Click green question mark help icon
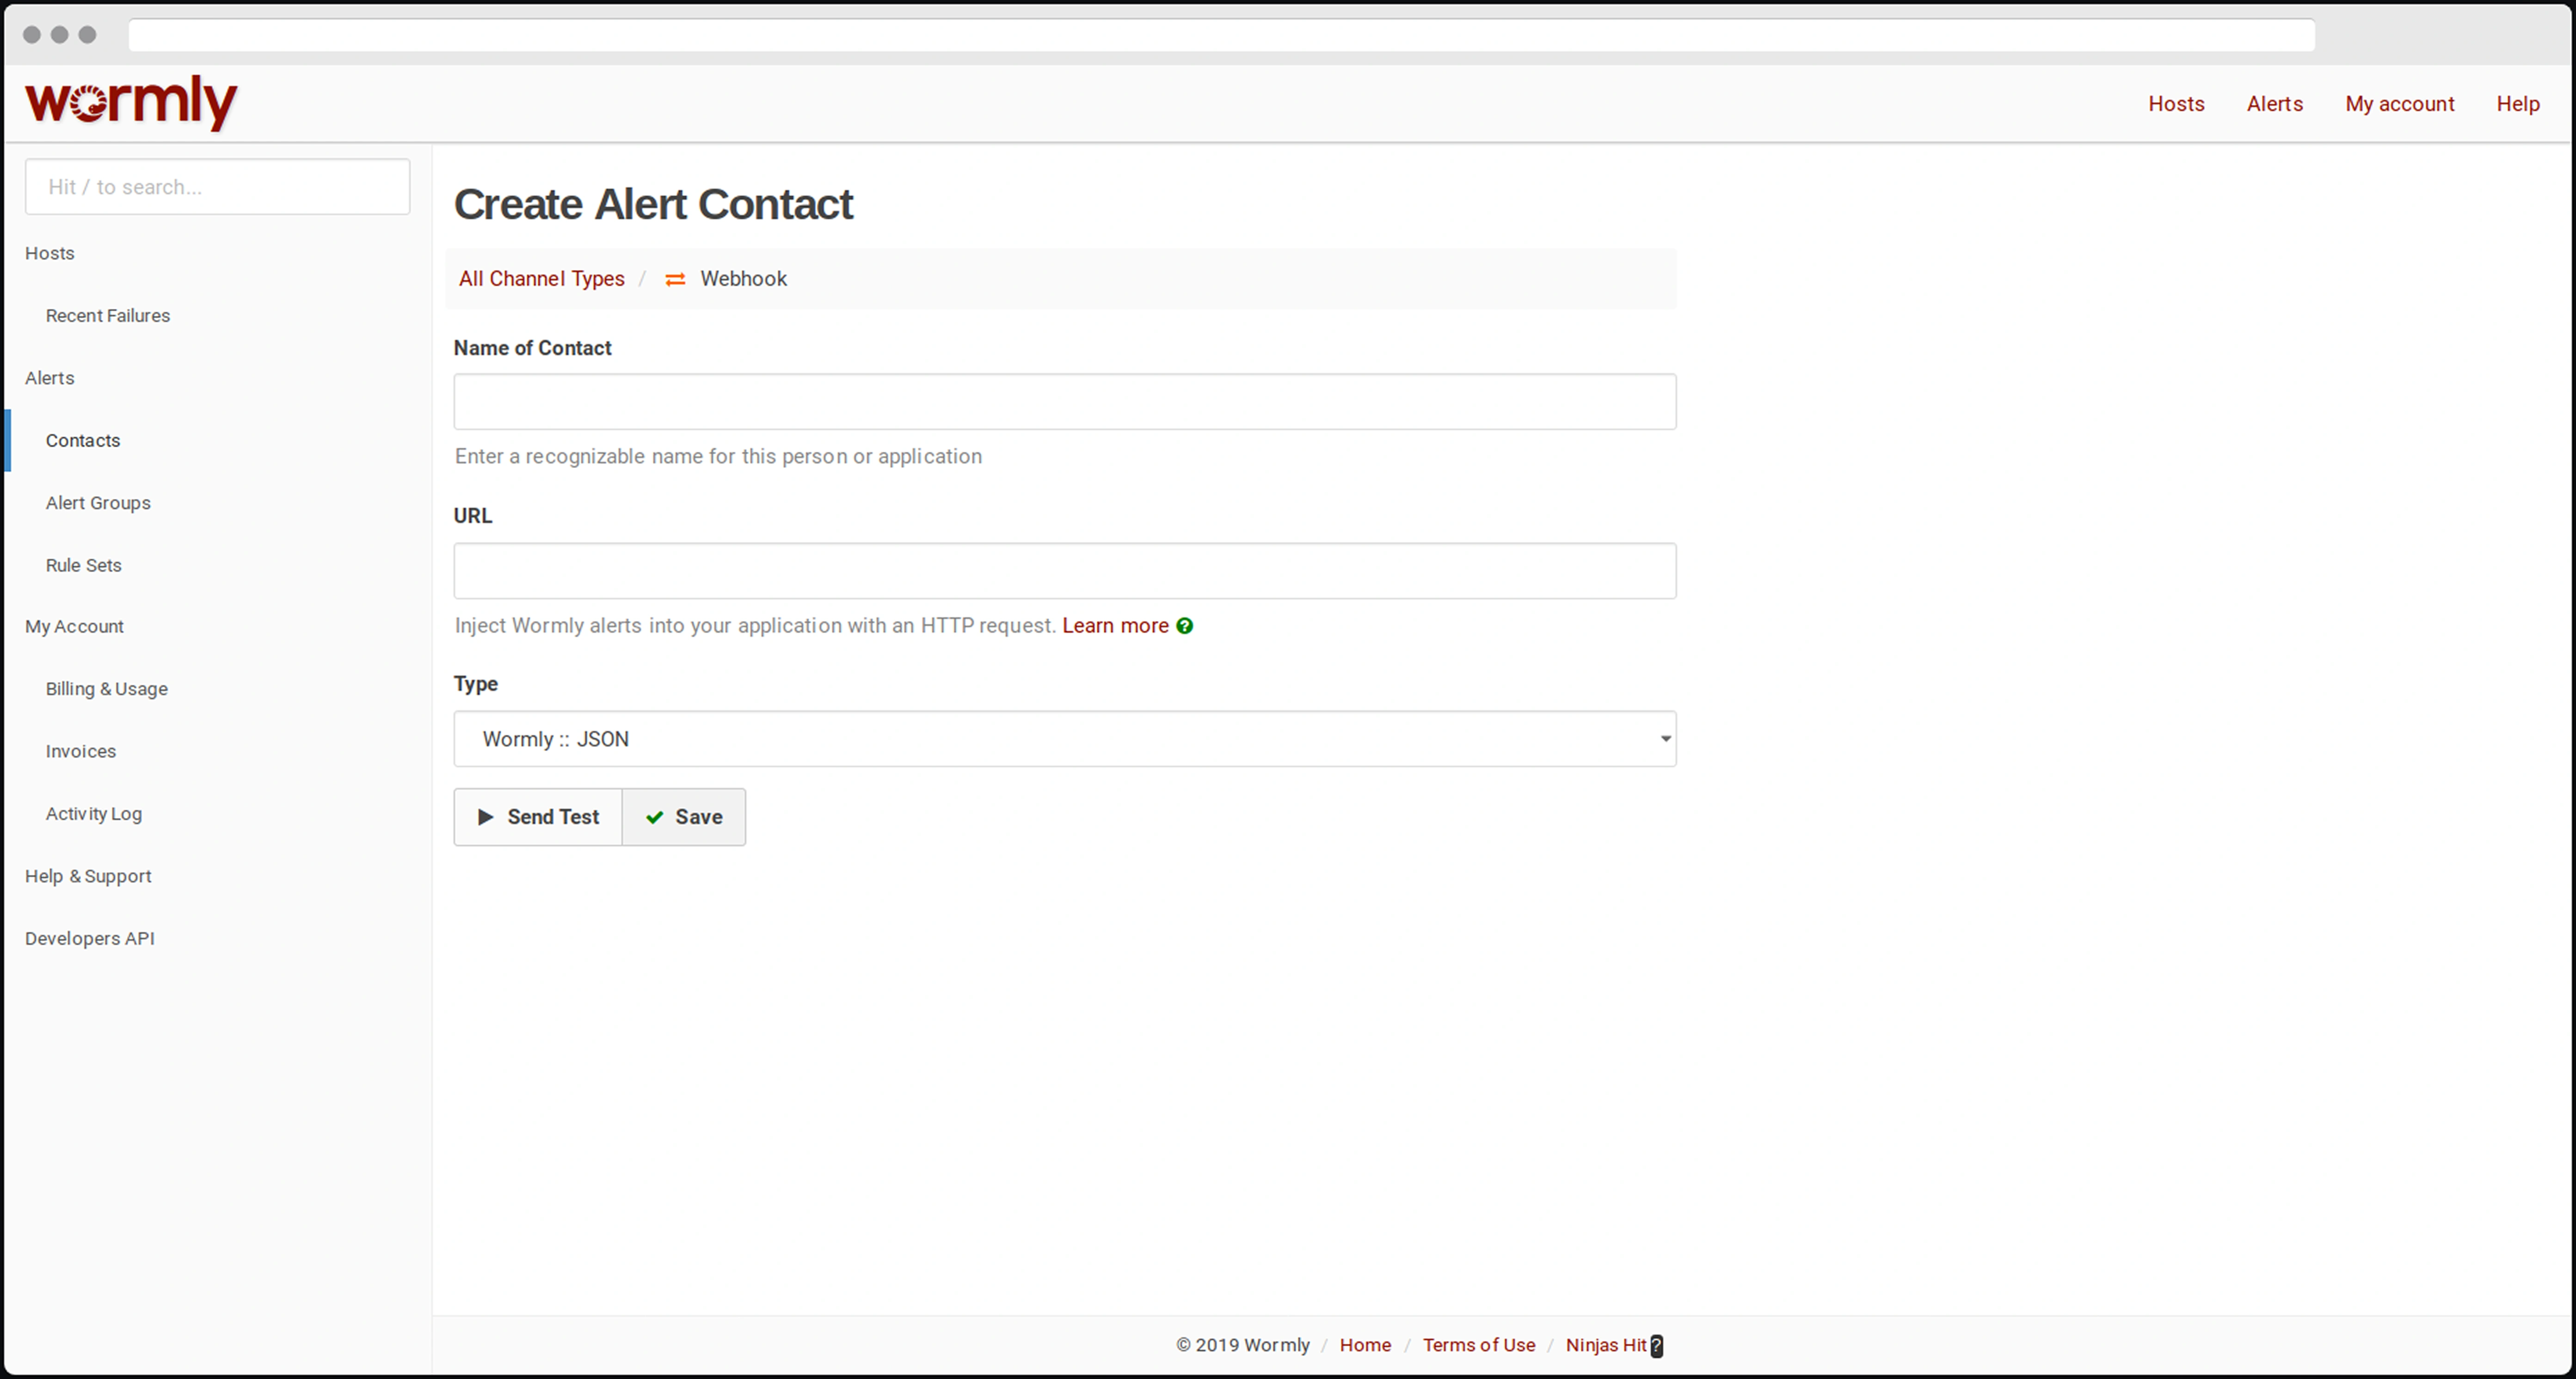2576x1379 pixels. pyautogui.click(x=1185, y=626)
